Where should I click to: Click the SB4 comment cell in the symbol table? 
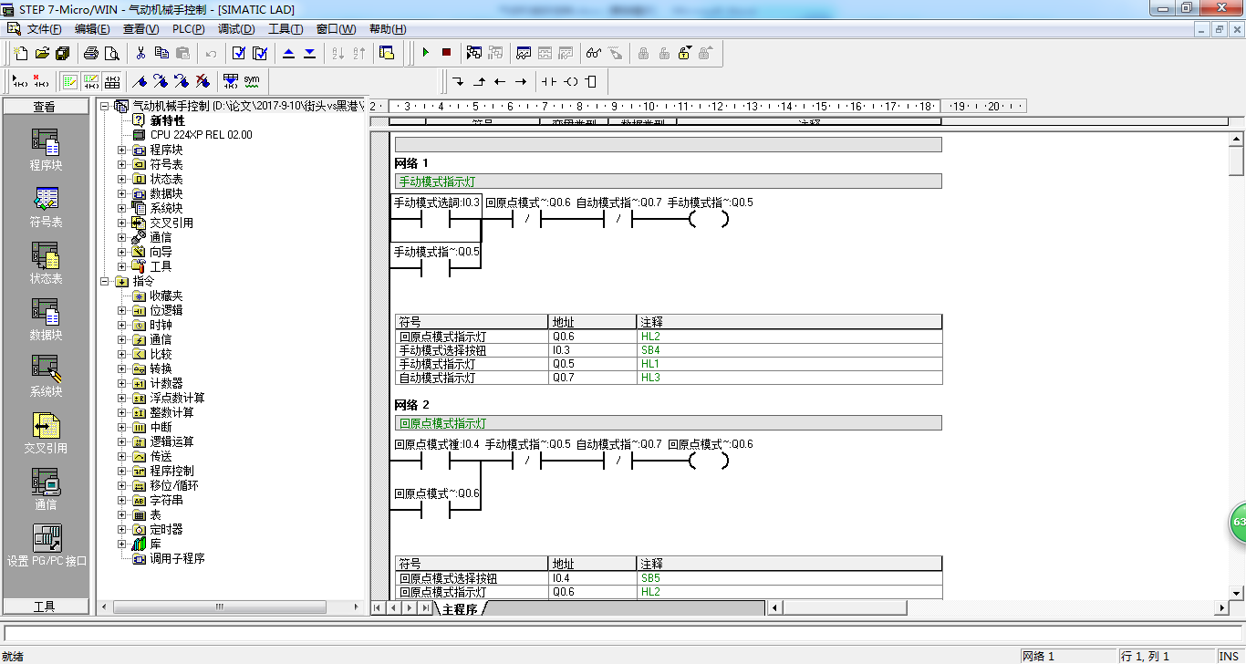tap(789, 350)
